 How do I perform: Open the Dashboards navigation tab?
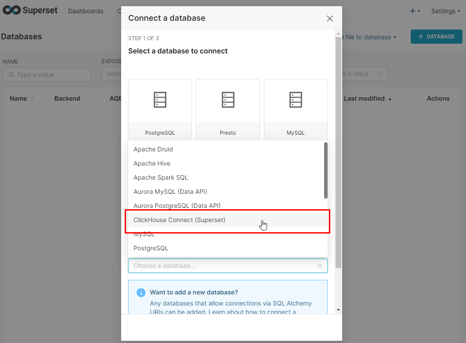[86, 11]
